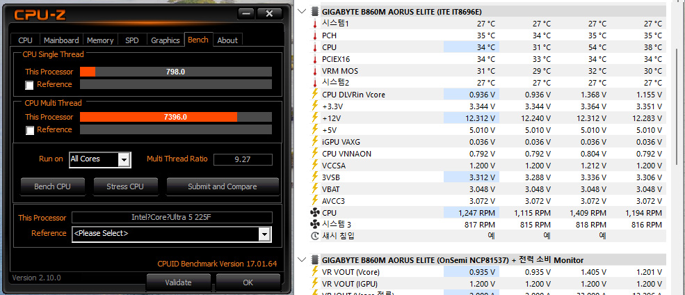Click the Multi Thread Ratio field 9.27
The image size is (685, 295).
pos(243,160)
